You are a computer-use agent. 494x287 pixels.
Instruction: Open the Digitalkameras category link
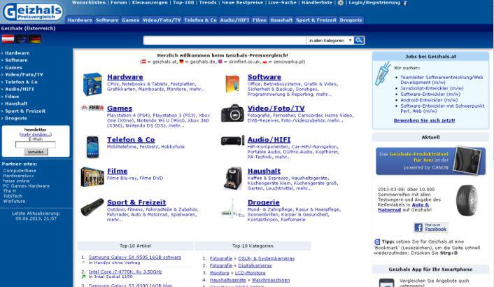point(255,265)
